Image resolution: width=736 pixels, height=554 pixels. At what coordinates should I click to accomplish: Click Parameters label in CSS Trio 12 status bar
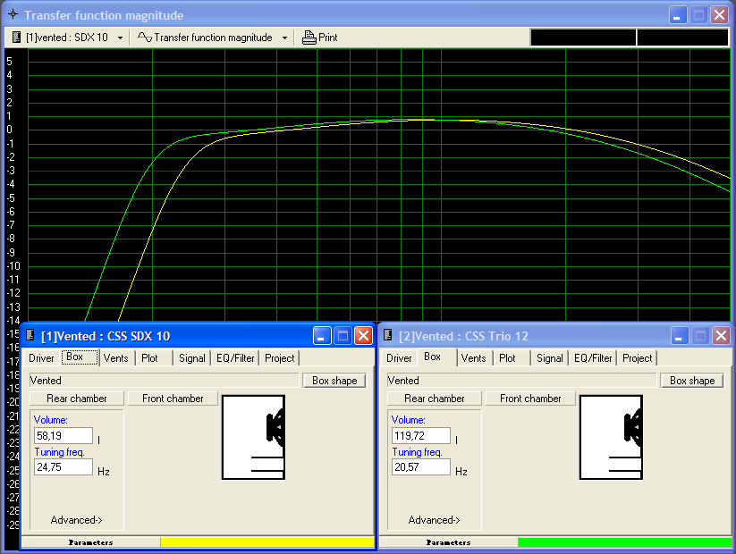point(448,542)
